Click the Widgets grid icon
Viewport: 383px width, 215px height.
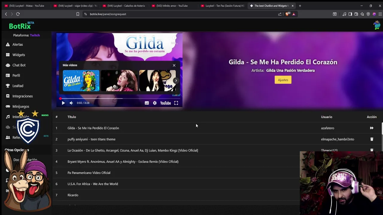coord(8,55)
